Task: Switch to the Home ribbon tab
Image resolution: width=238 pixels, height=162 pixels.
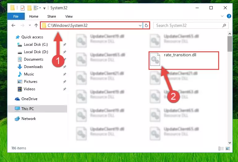Action: coord(34,16)
